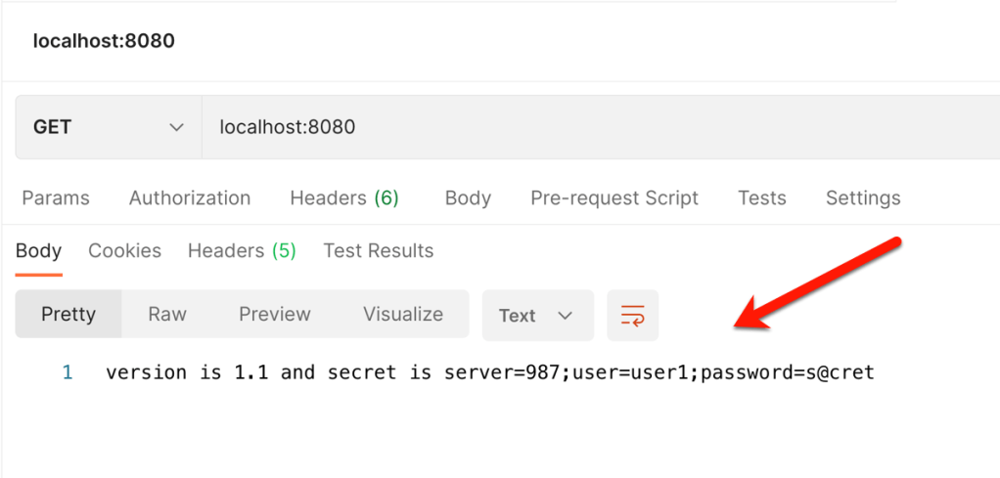Click response line number 1
This screenshot has width=1000, height=478.
coord(68,372)
